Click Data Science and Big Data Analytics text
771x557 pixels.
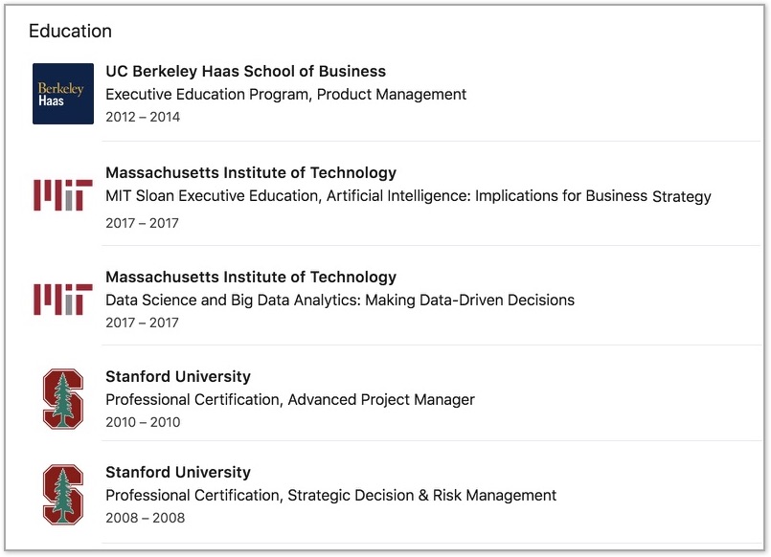click(x=340, y=301)
